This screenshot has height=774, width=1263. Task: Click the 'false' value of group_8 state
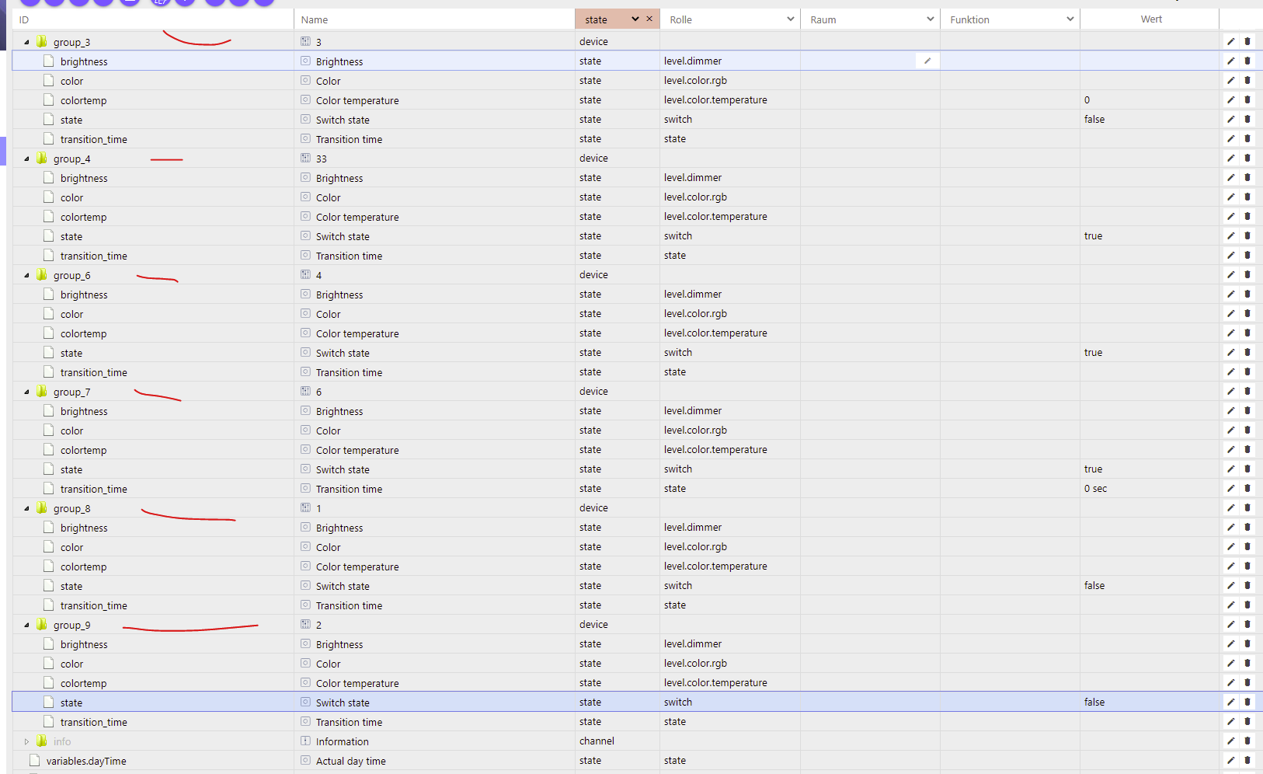coord(1094,585)
